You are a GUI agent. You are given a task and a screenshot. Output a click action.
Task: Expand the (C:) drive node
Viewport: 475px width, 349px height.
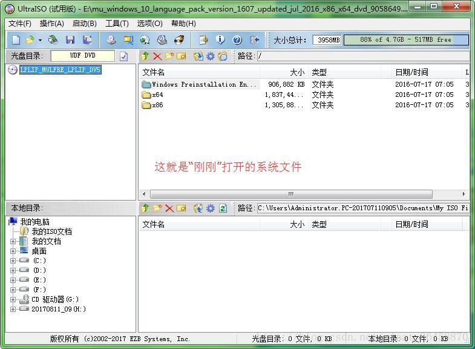coord(13,261)
